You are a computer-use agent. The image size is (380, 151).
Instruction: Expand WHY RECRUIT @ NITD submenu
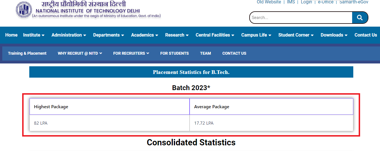coord(80,53)
